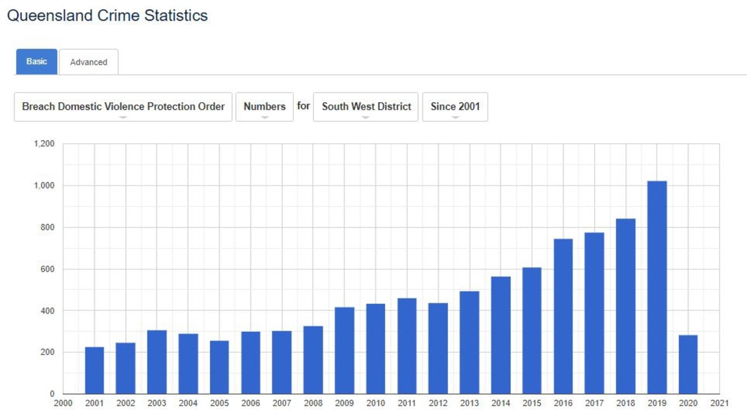Click the 800 y-axis label
Screen dimensions: 747x420
pos(48,228)
